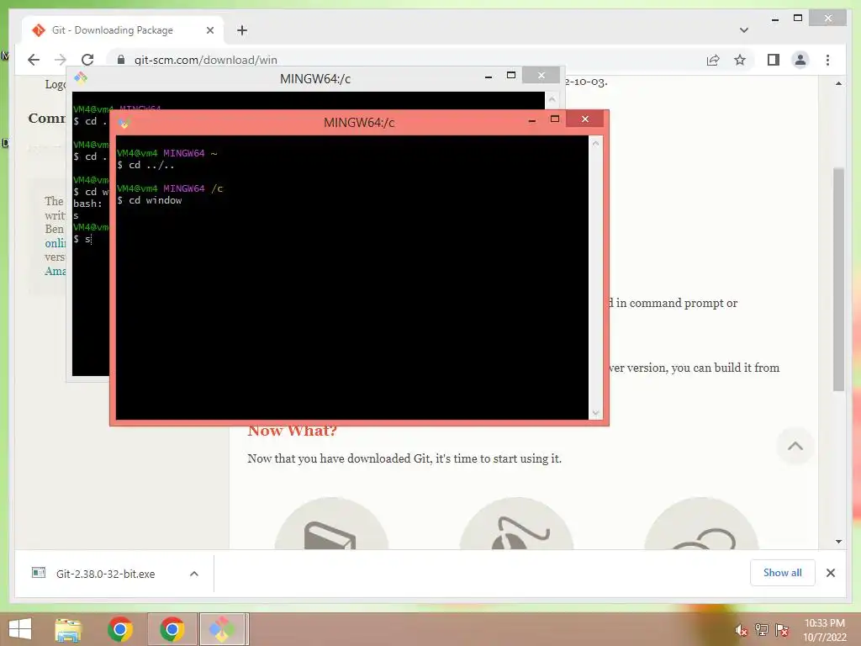This screenshot has height=646, width=861.
Task: Open a new tab with the plus button
Action: coord(242,30)
